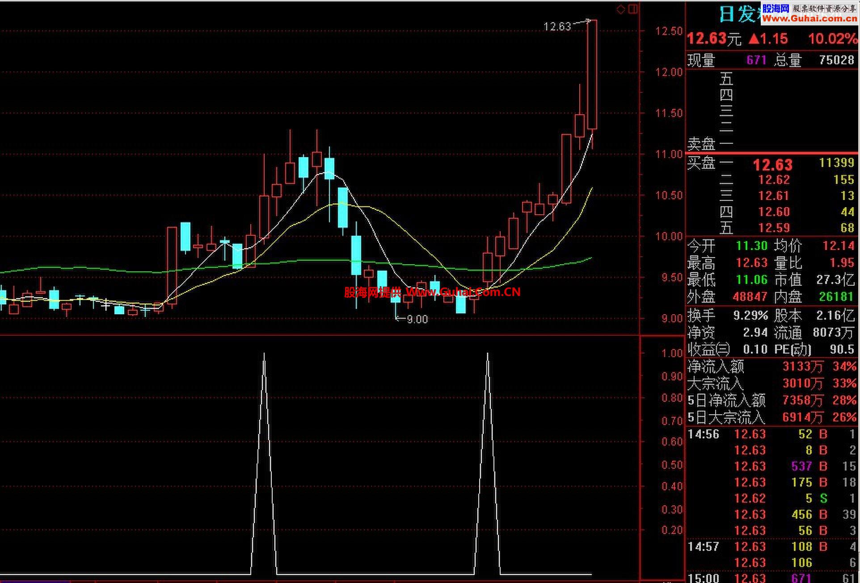Click the 最低 value 11.06
This screenshot has width=860, height=583.
pos(751,280)
